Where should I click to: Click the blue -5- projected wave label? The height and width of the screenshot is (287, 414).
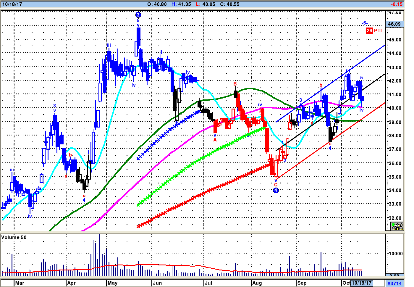[x=364, y=23]
